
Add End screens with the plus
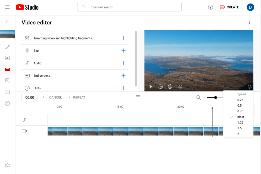click(123, 76)
